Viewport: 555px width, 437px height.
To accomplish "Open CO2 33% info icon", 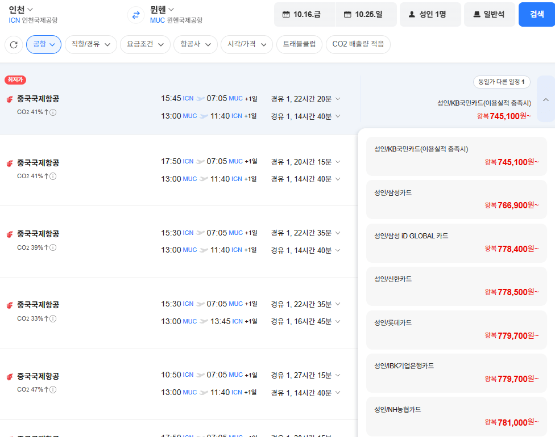I will (53, 318).
